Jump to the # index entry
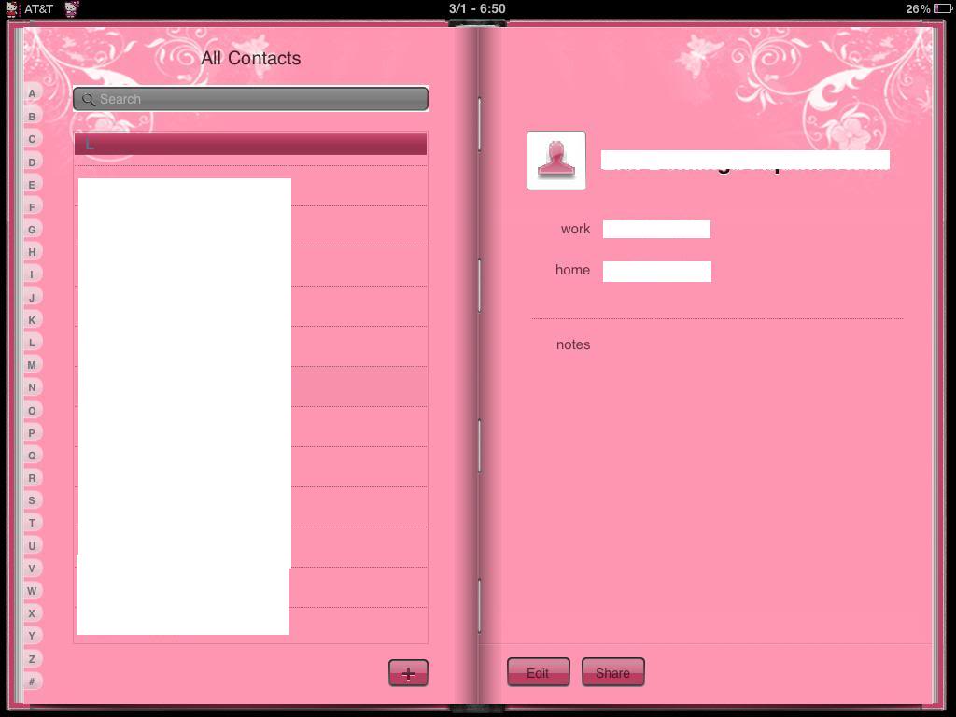The image size is (956, 717). [x=32, y=681]
